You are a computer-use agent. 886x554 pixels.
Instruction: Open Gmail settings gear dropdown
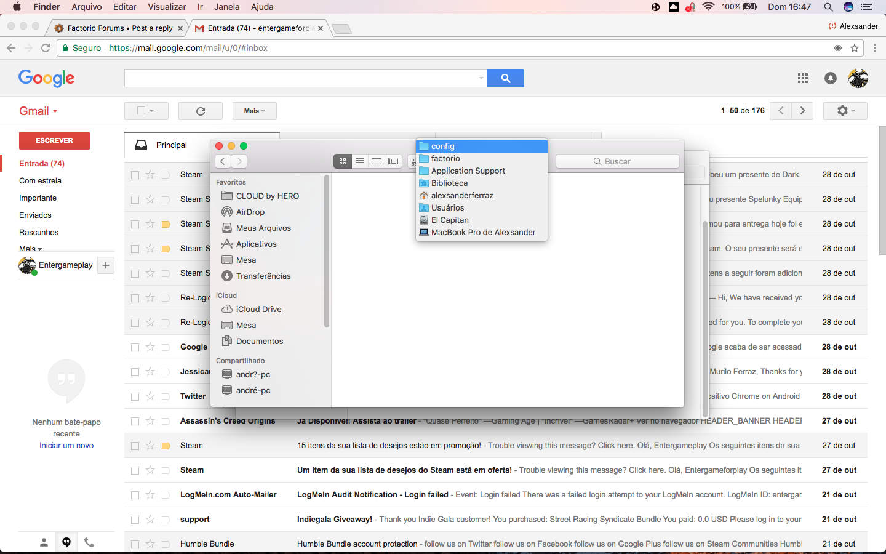click(x=847, y=111)
